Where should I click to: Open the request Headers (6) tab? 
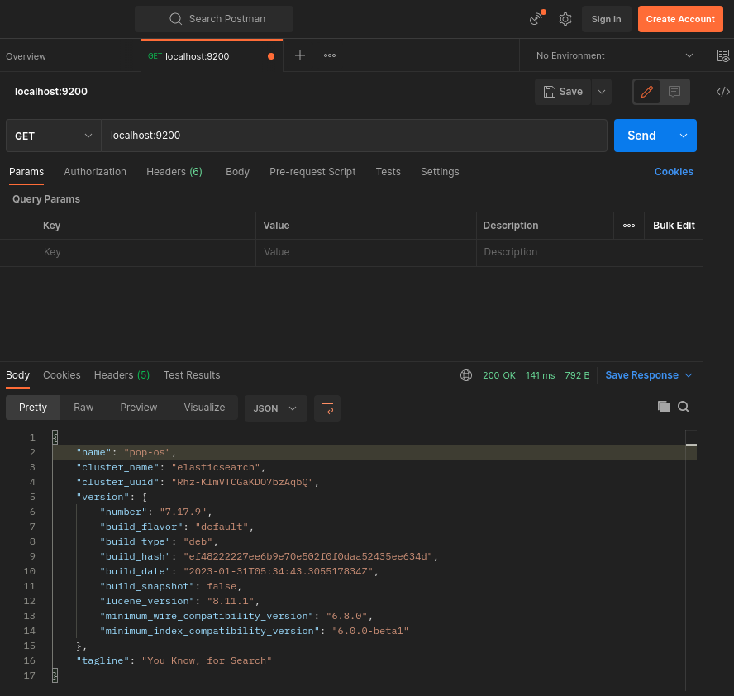[x=174, y=172]
